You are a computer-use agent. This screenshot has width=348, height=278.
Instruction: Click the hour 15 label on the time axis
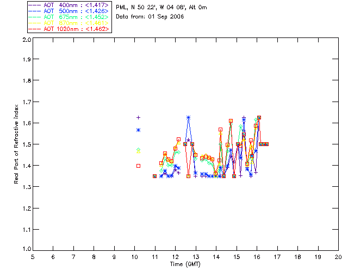point(237,257)
